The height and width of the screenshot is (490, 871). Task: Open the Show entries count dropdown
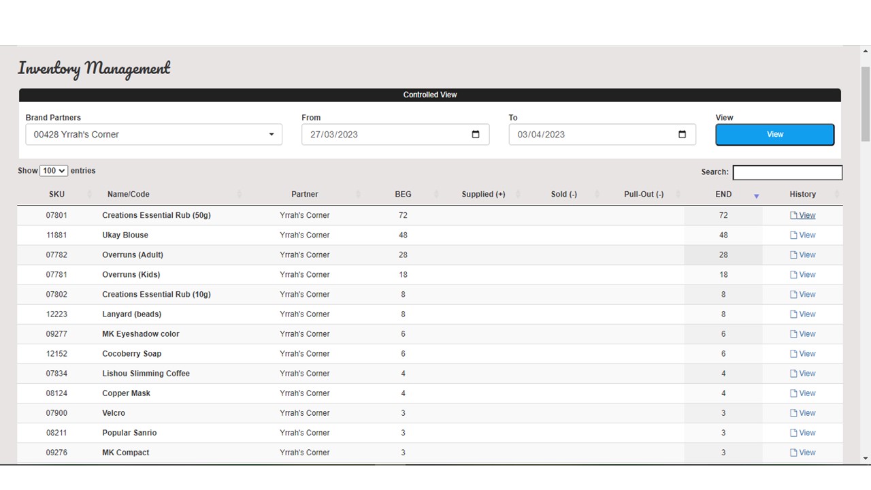coord(54,171)
